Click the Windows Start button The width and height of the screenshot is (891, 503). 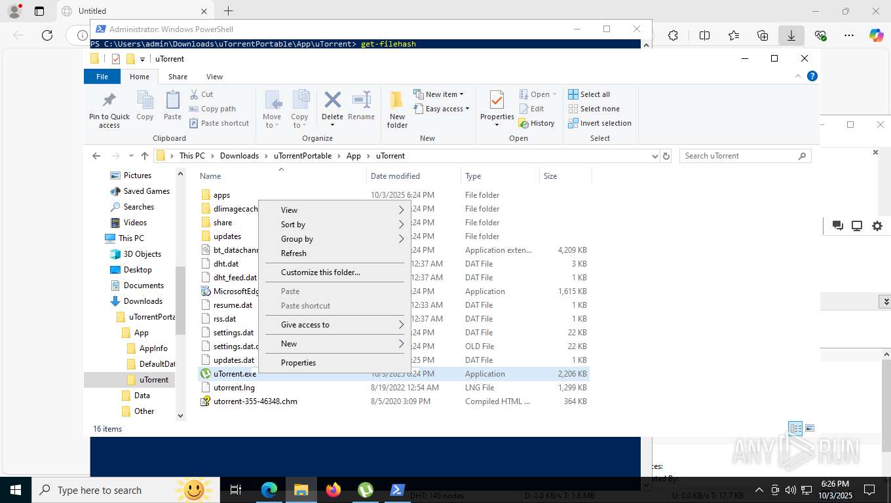coord(16,490)
